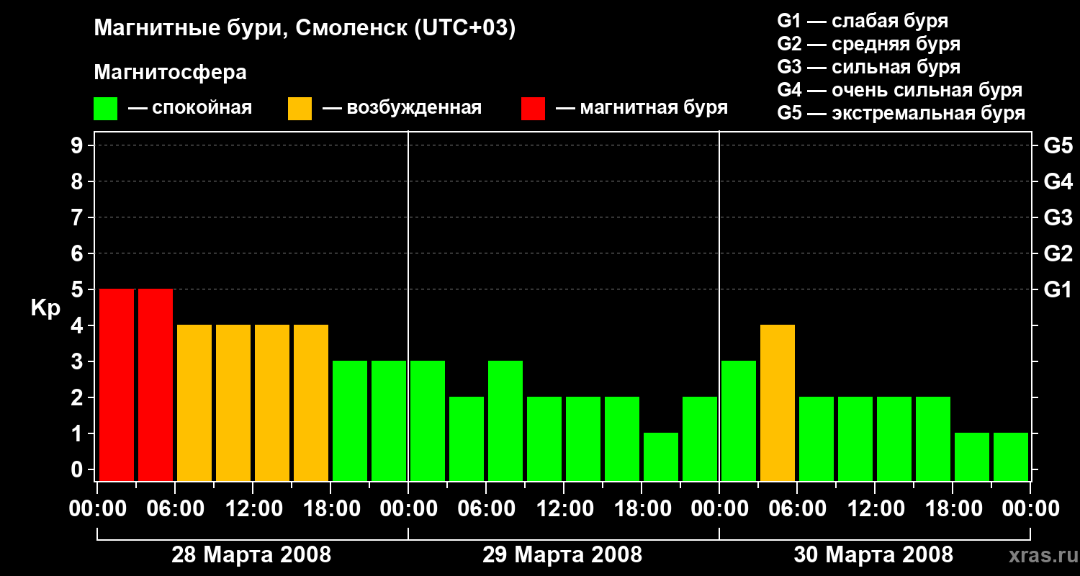Select the chart title 'Магнитные бури, Смоленск (UTC+03)'
The image size is (1080, 576).
pos(305,29)
